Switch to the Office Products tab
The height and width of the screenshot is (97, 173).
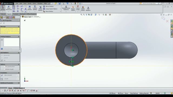[31, 14]
